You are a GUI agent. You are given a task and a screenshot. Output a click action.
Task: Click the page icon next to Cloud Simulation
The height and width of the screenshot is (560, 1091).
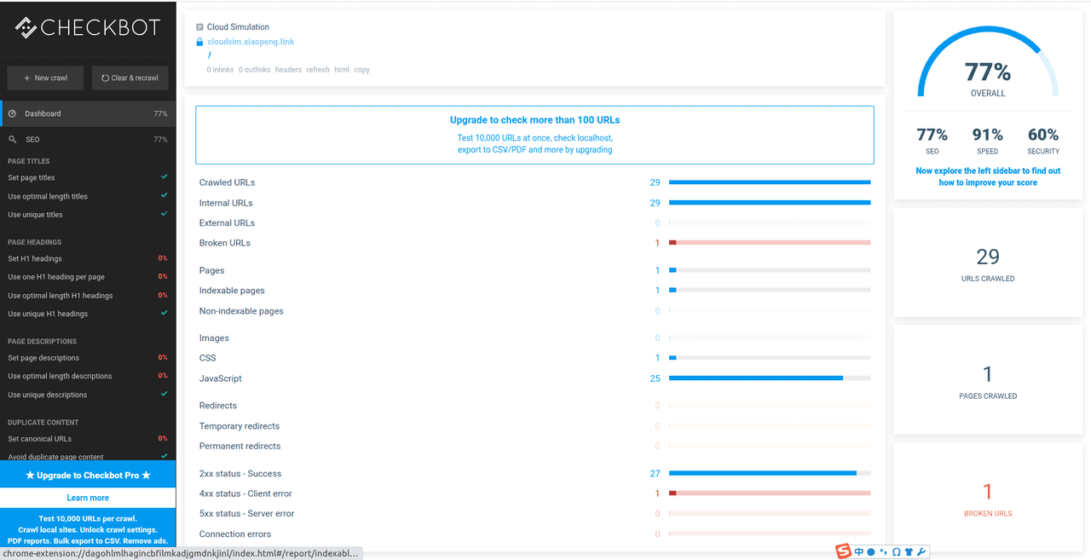click(x=199, y=27)
